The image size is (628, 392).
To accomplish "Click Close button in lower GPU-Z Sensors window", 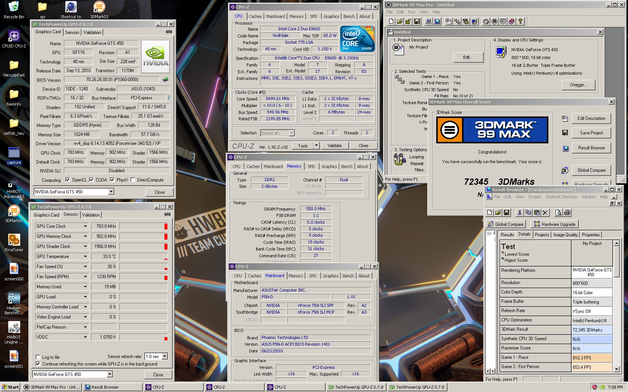I will (158, 374).
